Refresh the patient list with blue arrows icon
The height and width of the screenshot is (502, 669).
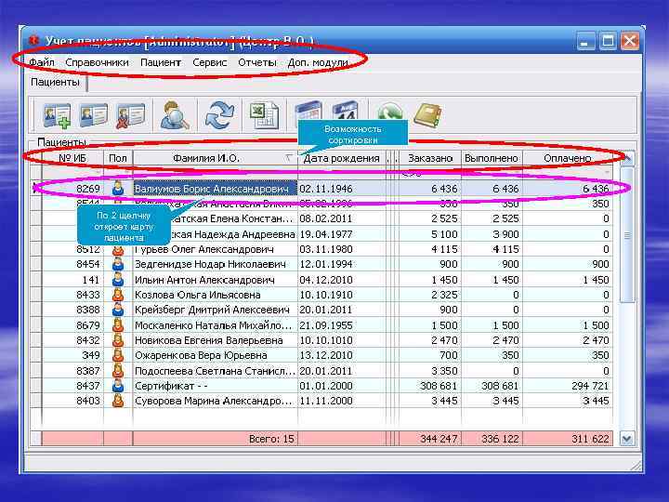pos(219,115)
